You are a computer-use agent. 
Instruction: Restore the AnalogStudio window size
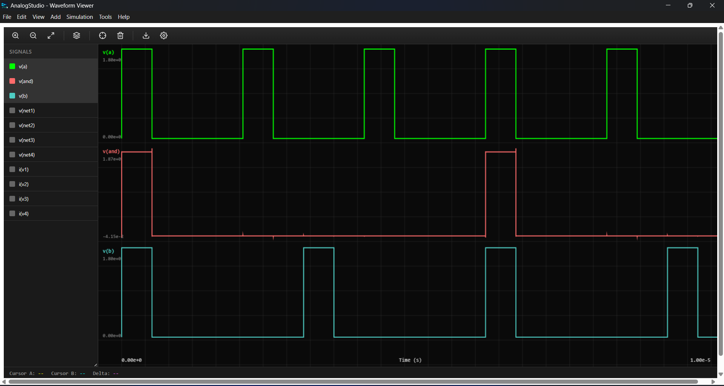tap(690, 5)
